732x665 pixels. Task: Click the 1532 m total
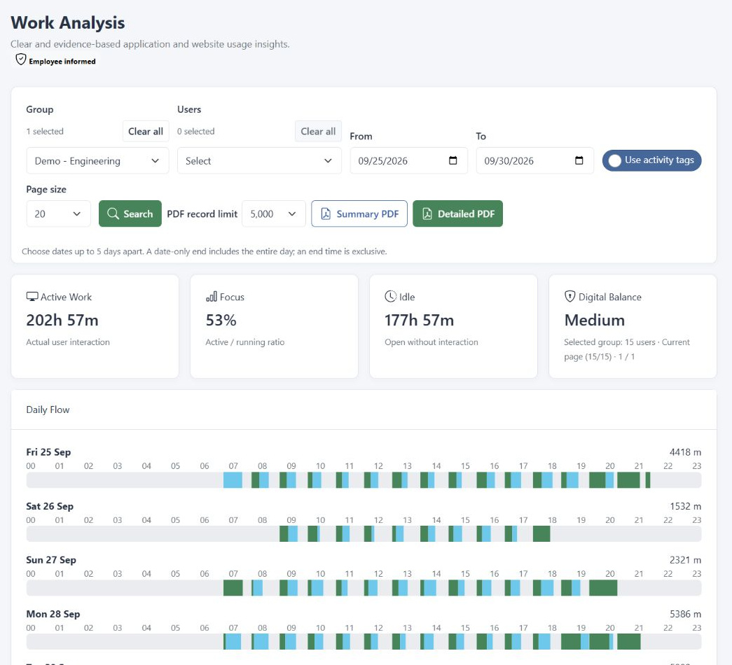(685, 506)
